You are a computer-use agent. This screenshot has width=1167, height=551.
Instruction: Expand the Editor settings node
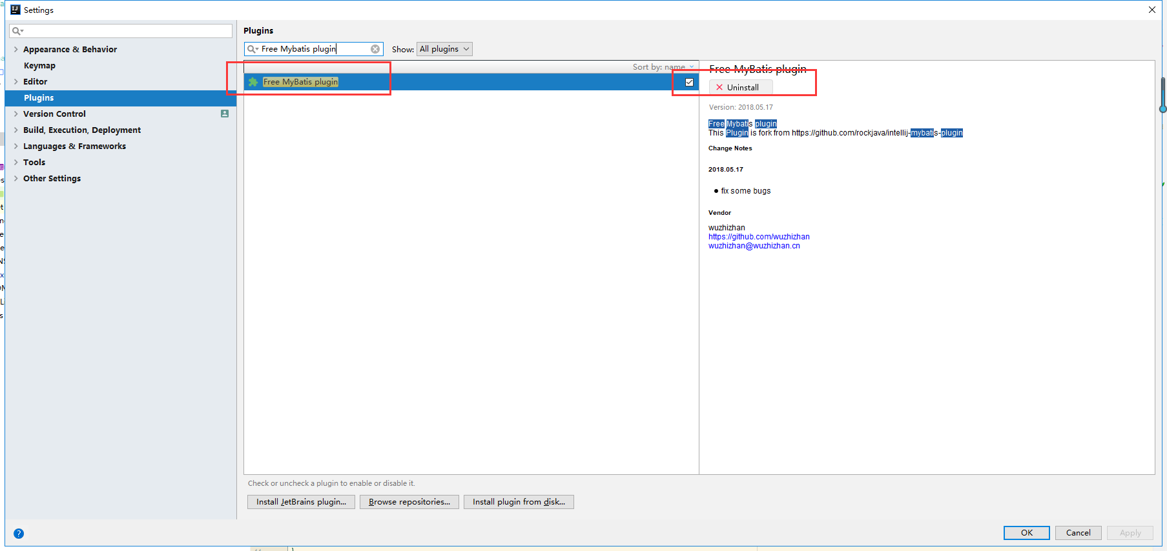[x=16, y=81]
